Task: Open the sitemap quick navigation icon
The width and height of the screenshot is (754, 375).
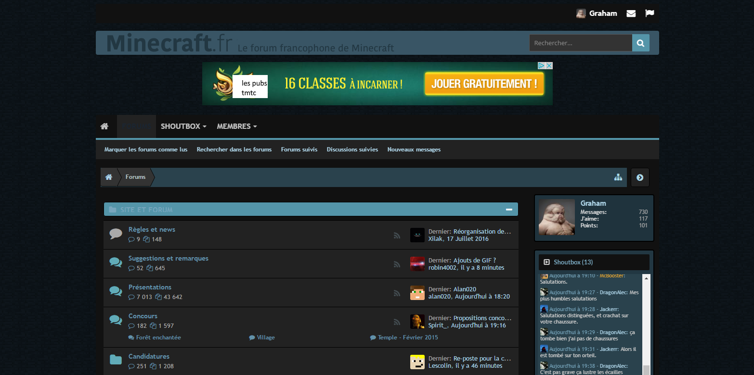Action: point(618,177)
